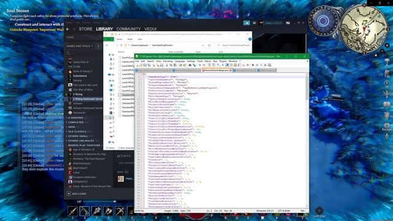Click the Open file icon in Notepad++ toolbar

click(x=141, y=65)
